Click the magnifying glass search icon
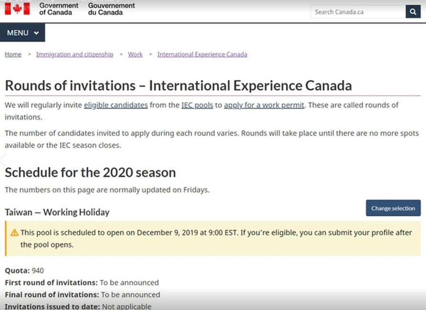426x310 pixels. point(413,12)
